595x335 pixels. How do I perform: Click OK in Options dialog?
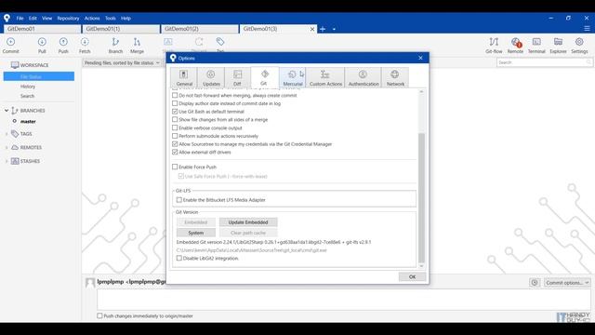[x=412, y=277]
